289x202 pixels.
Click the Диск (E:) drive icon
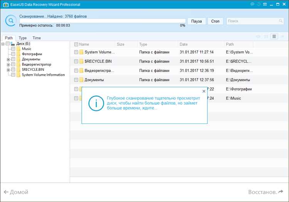pyautogui.click(x=13, y=43)
